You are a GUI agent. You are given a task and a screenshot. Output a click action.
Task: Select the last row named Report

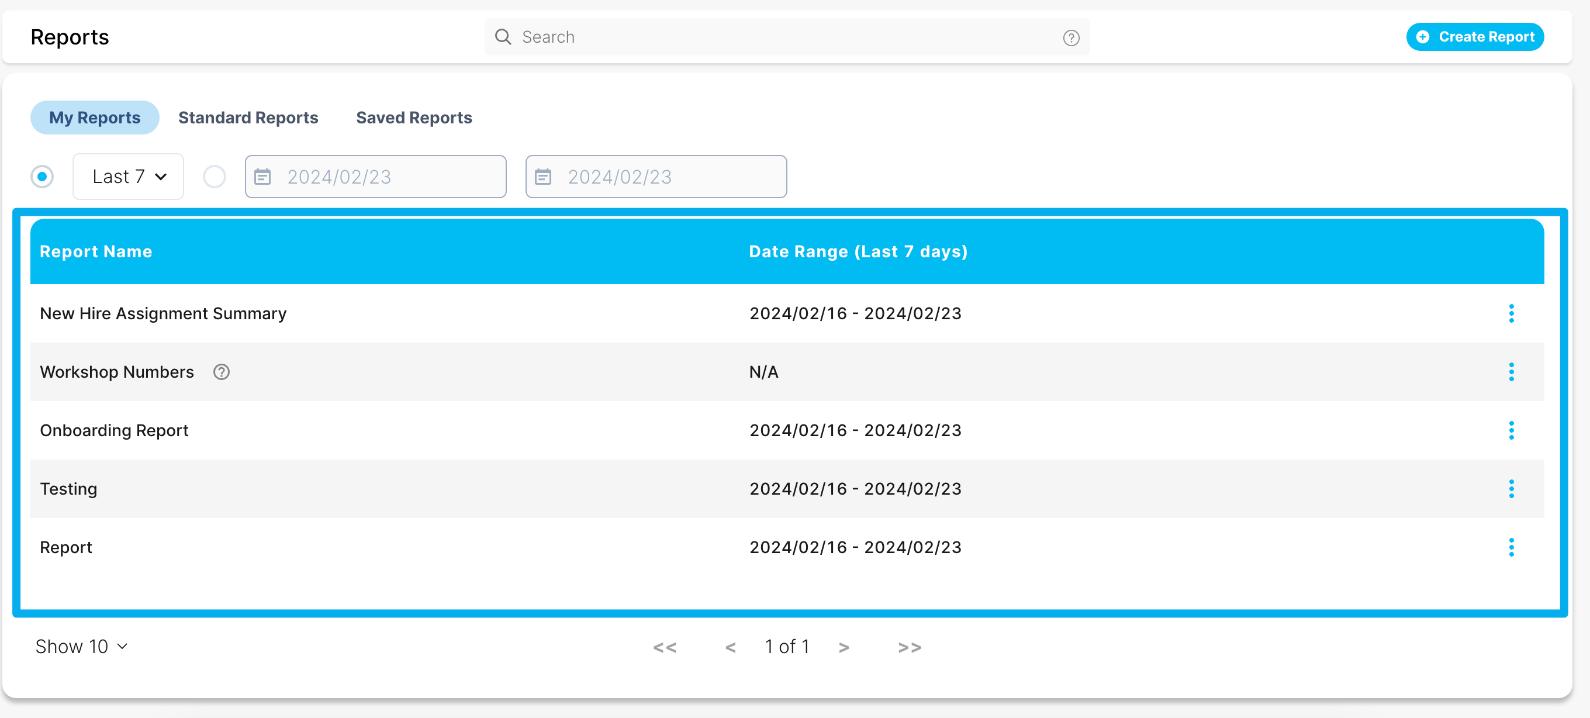(x=66, y=548)
